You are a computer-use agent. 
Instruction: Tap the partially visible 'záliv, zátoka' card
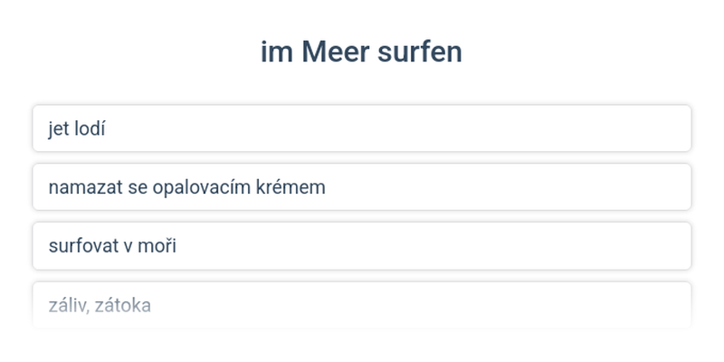click(x=362, y=305)
